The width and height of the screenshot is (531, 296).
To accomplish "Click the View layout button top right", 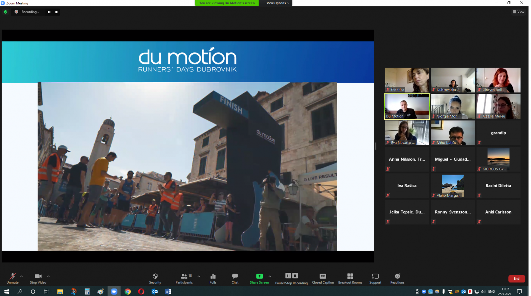I will coord(518,12).
